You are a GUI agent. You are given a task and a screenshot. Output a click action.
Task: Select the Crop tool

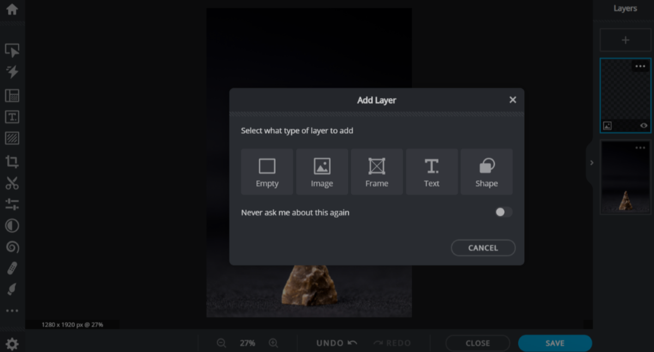coord(12,162)
